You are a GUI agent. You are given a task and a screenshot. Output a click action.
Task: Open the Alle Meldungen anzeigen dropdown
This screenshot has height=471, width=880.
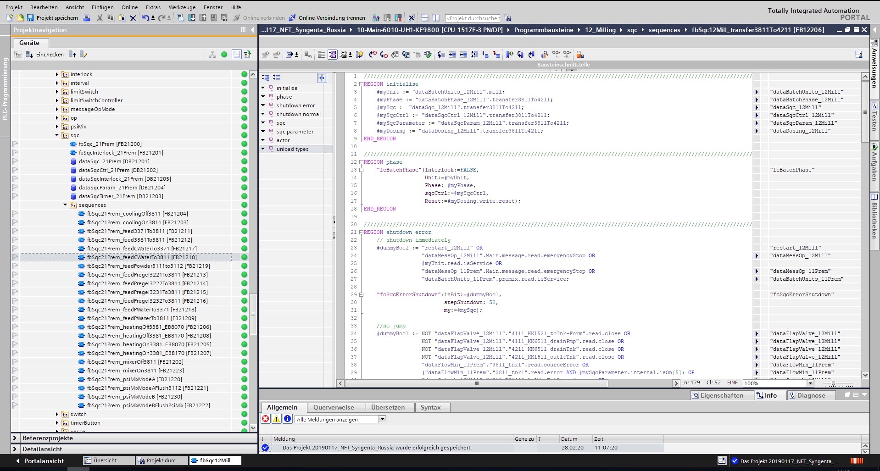[x=382, y=419]
